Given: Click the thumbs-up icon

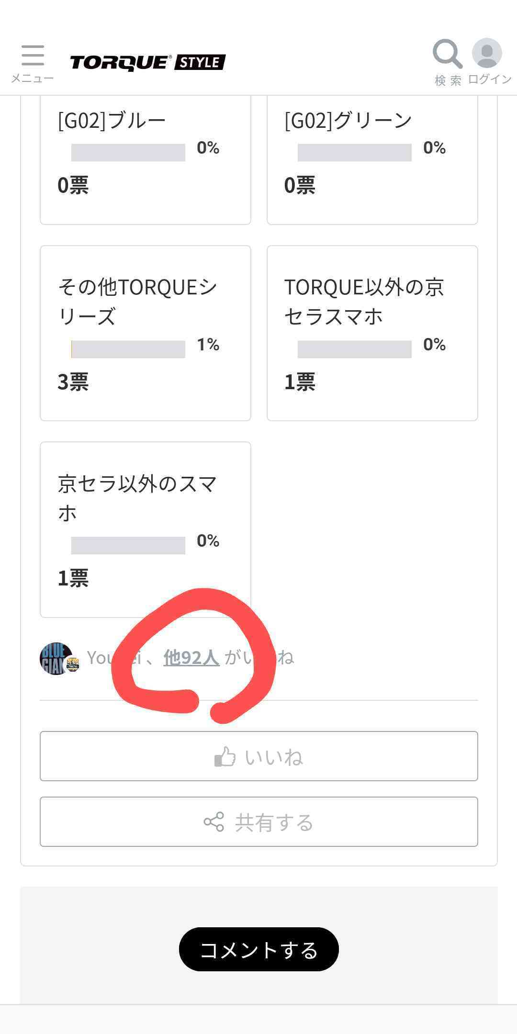Looking at the screenshot, I should coord(225,757).
